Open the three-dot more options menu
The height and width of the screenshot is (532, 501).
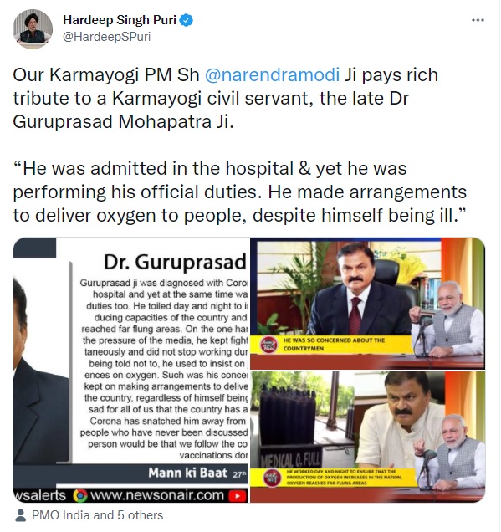click(x=478, y=20)
